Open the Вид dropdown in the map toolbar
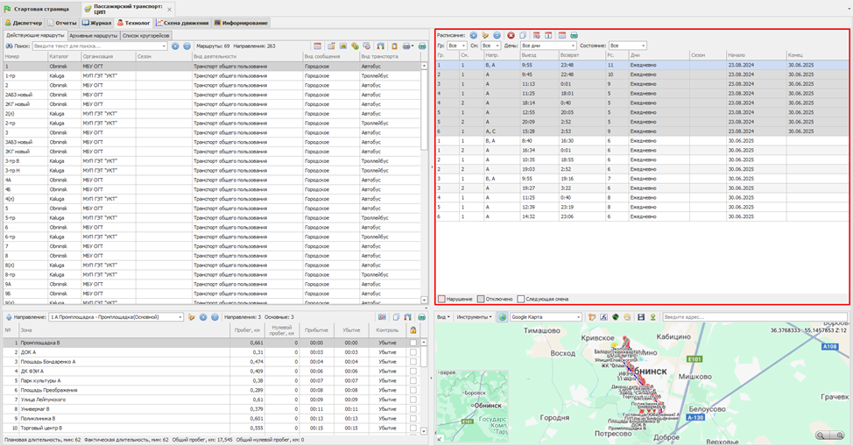The width and height of the screenshot is (853, 446). (x=443, y=317)
